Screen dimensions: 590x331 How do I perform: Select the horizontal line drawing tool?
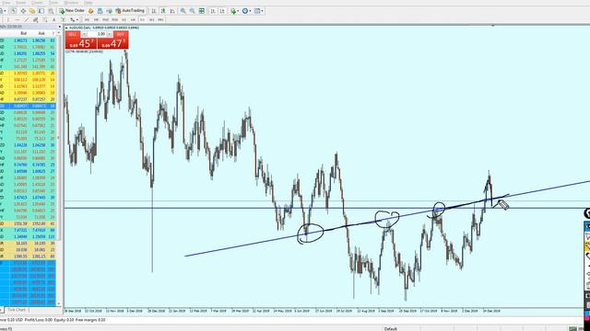(x=18, y=19)
